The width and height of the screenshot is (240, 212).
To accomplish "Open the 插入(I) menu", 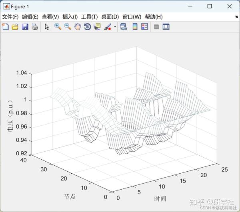I will tap(70, 17).
